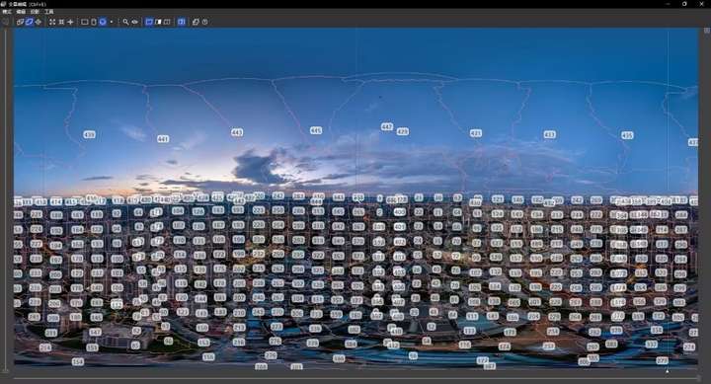Select the move/drag panorama tool icon
711x384 pixels.
(39, 22)
